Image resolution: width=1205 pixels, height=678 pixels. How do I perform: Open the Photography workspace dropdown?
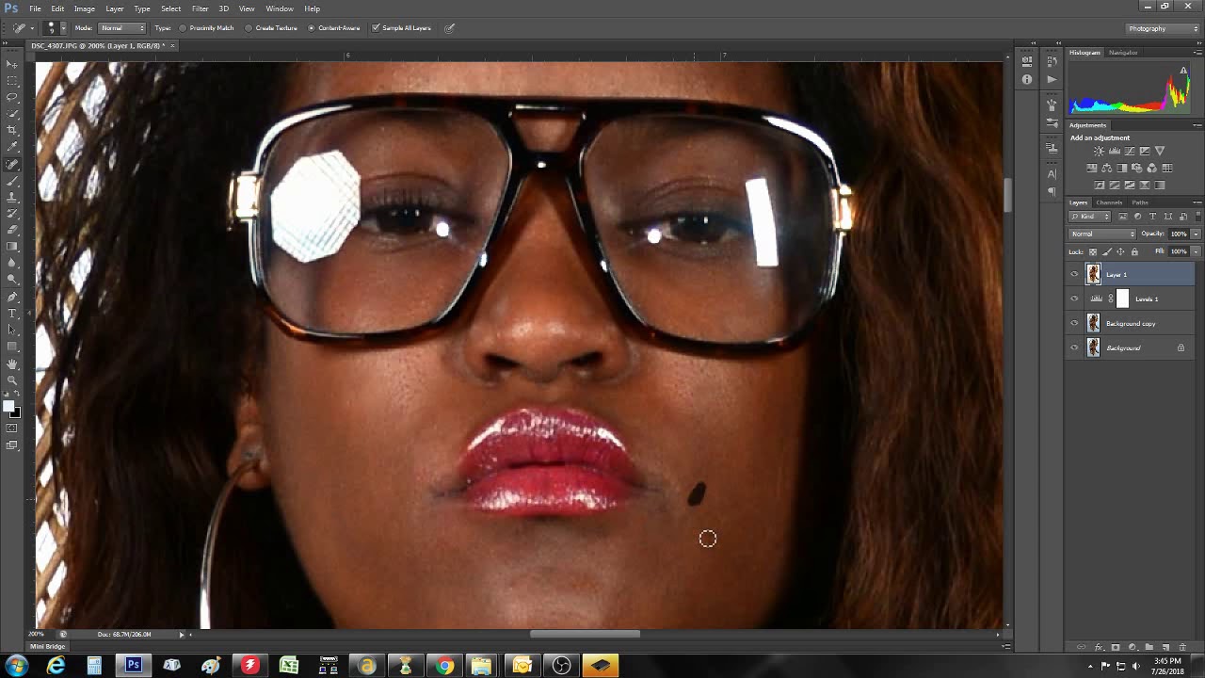pyautogui.click(x=1163, y=28)
